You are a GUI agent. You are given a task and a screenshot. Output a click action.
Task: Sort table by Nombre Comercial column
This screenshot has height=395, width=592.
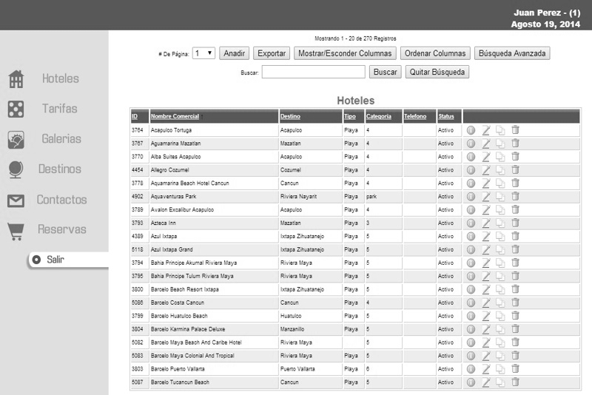tap(175, 116)
